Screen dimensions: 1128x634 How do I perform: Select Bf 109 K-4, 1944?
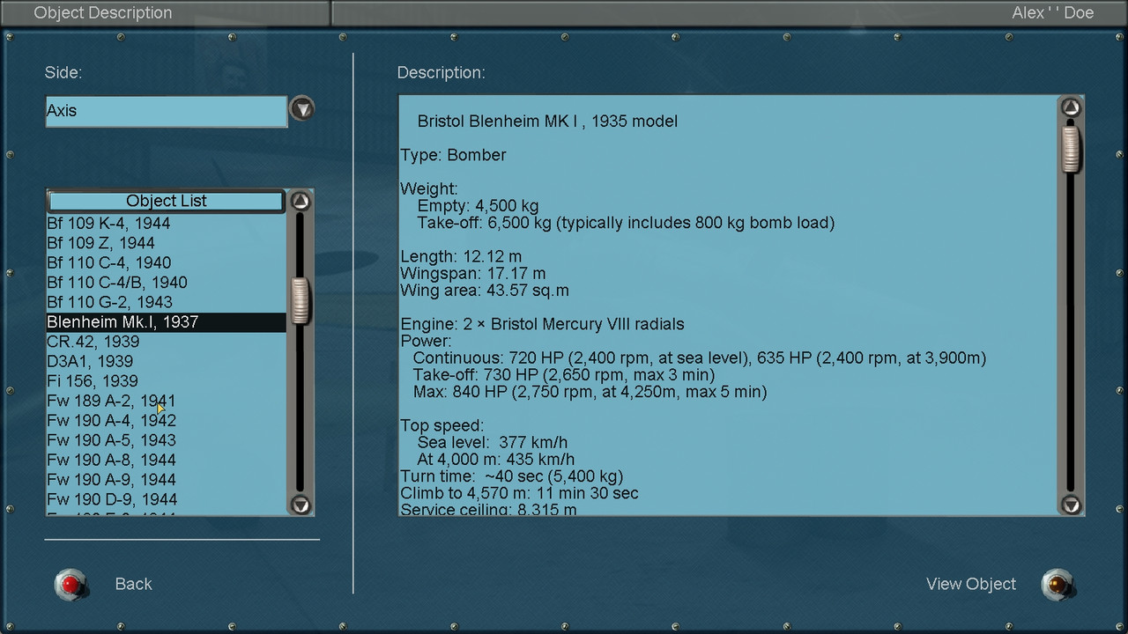point(167,224)
